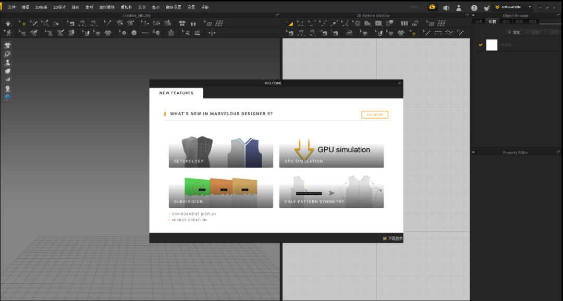Click the question mark help icon
Viewport: 563px width, 301px height.
click(474, 8)
